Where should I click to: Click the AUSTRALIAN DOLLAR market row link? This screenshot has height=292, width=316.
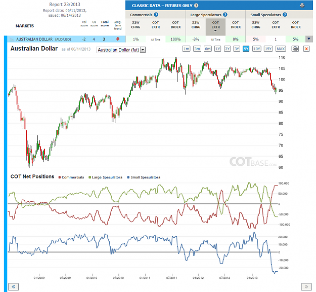click(x=43, y=39)
